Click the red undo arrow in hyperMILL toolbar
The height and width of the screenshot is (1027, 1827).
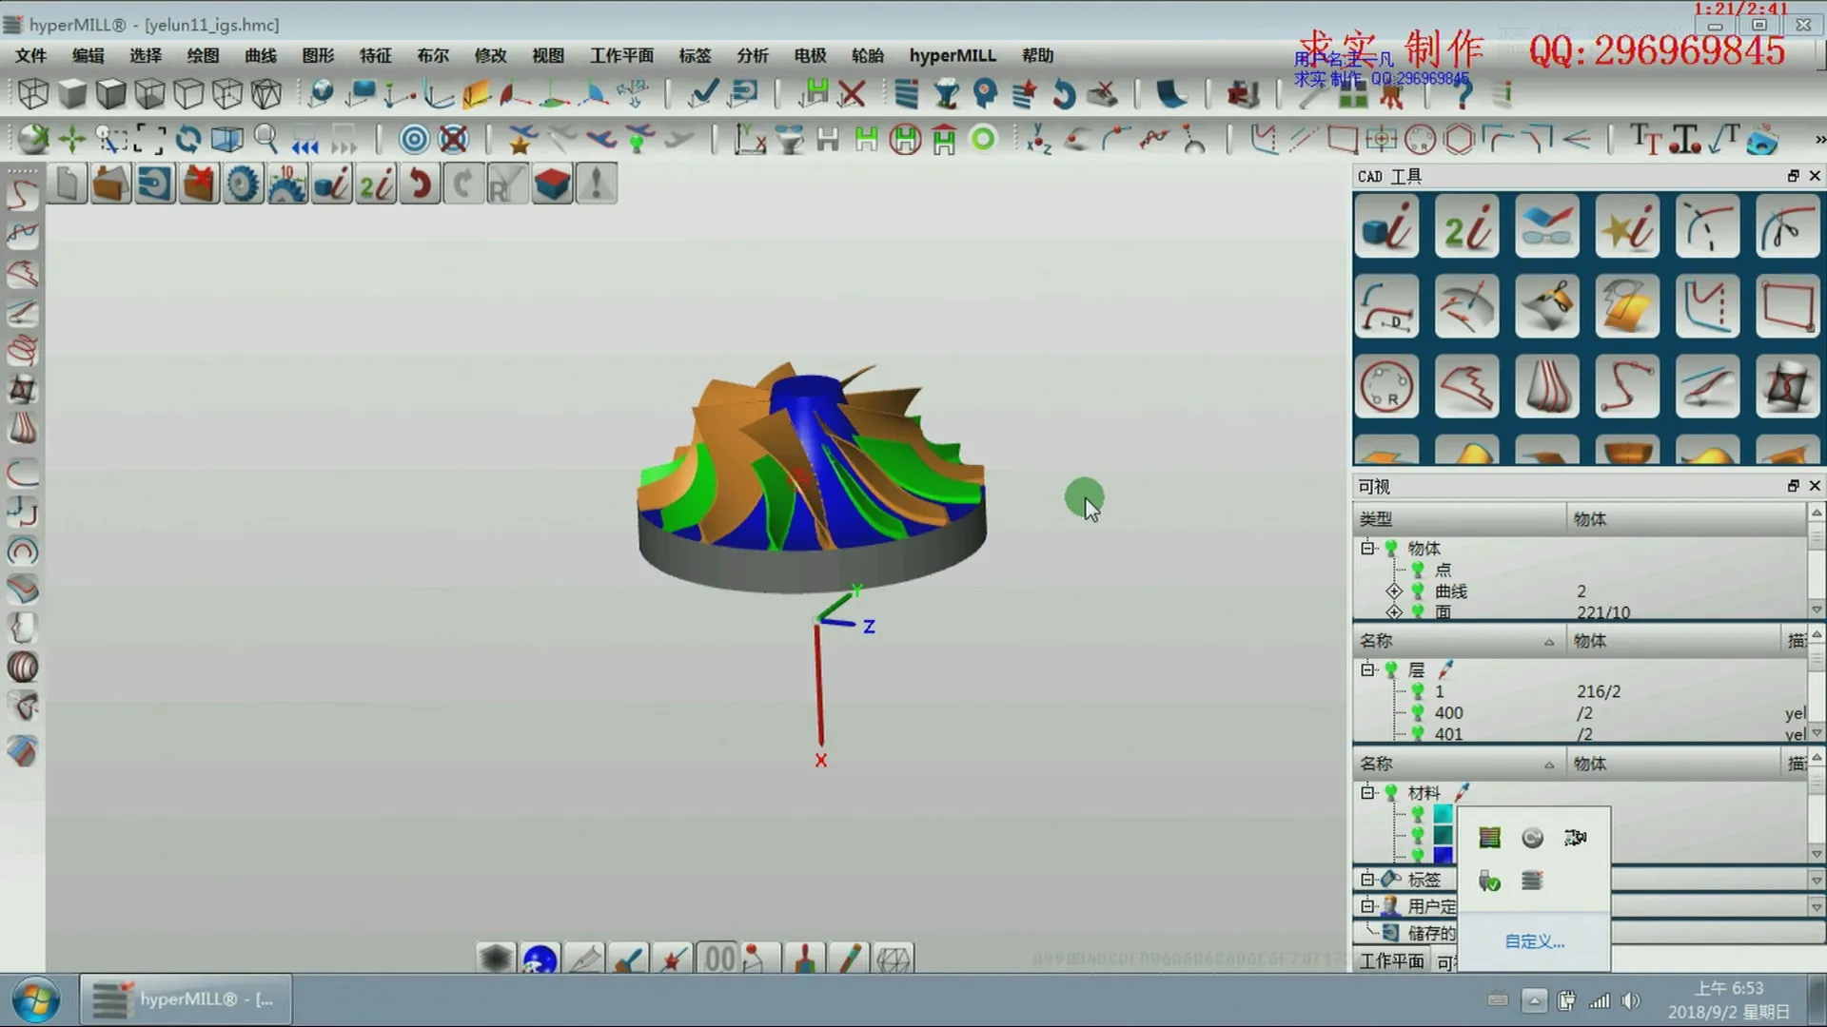[420, 184]
